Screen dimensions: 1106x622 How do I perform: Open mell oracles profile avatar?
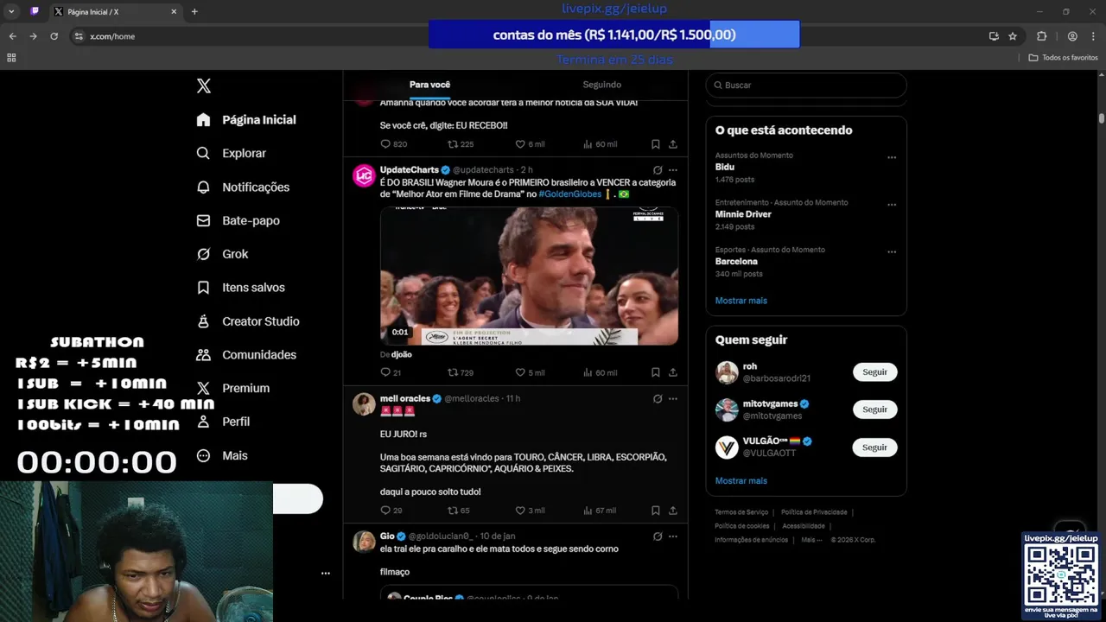pos(364,403)
